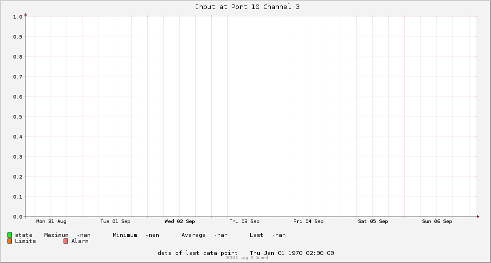This screenshot has width=491, height=263.
Task: Click the orange Limits legend swatch
Action: [x=10, y=241]
